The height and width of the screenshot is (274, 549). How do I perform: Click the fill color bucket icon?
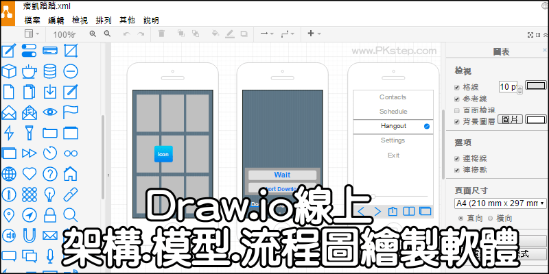pyautogui.click(x=215, y=34)
